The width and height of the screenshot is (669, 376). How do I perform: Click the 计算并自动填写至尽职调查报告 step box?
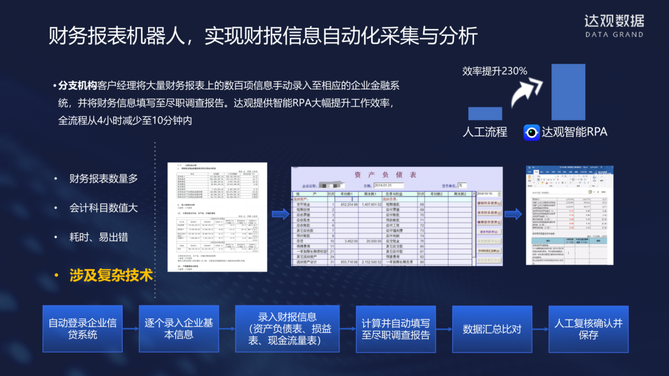(x=396, y=329)
